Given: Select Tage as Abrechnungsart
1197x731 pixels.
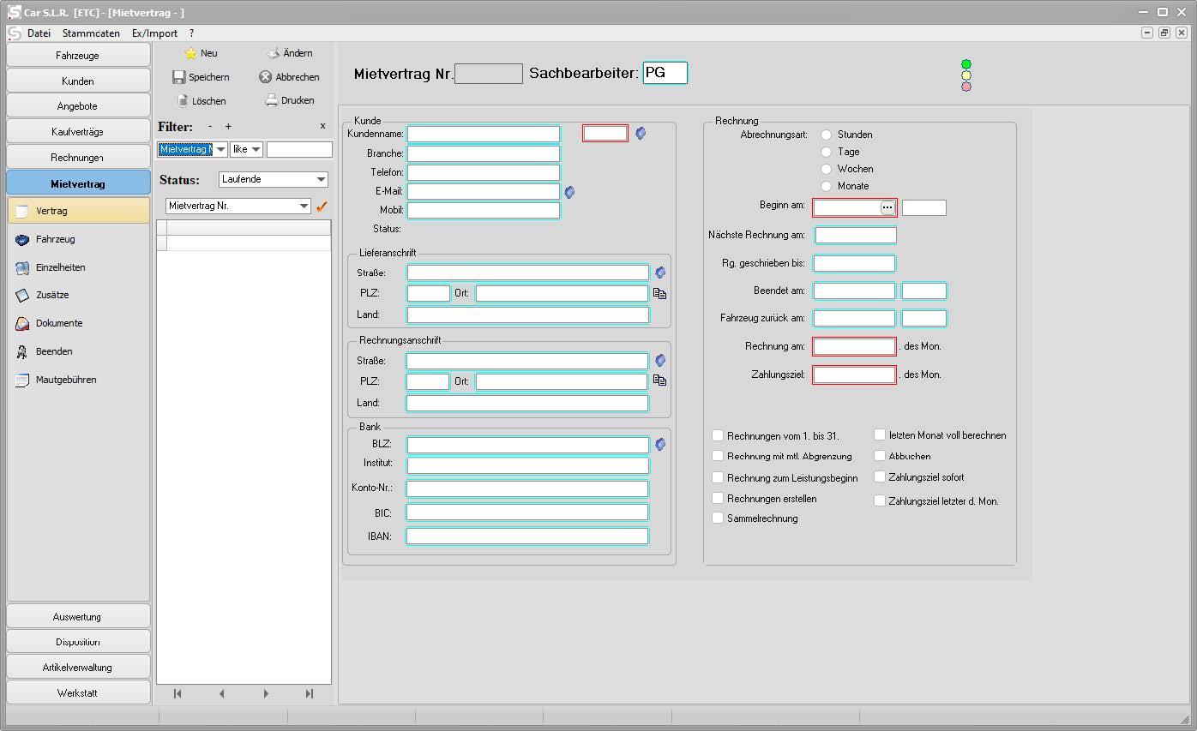Looking at the screenshot, I should tap(827, 152).
